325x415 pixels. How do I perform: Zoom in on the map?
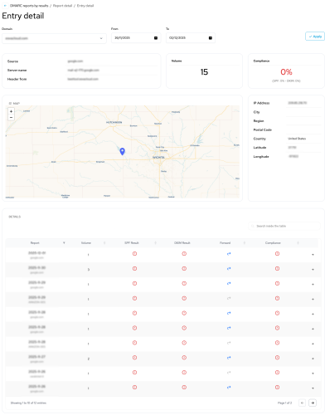[11, 111]
